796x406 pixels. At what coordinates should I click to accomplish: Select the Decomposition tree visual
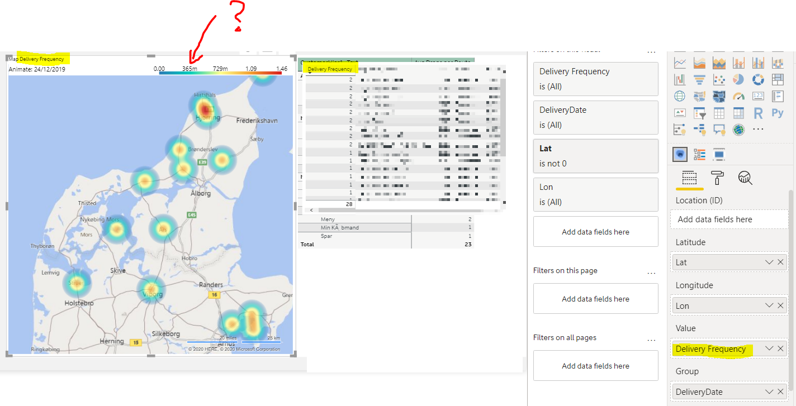click(x=699, y=130)
